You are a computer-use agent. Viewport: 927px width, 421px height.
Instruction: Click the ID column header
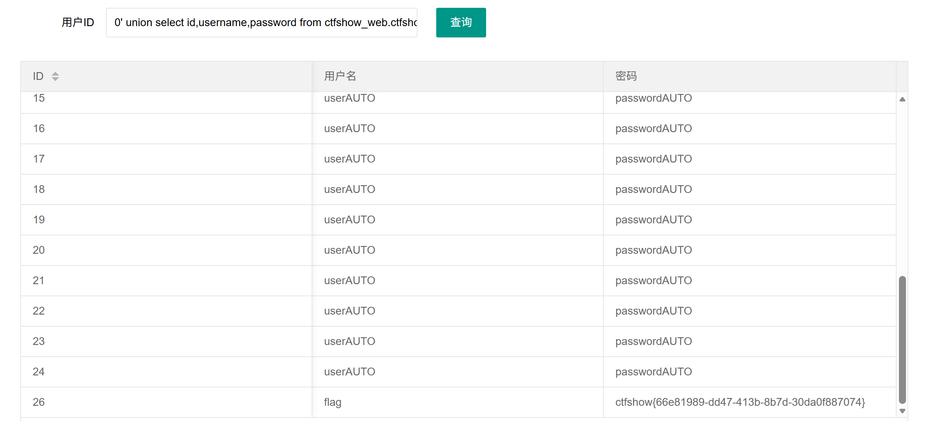tap(38, 76)
